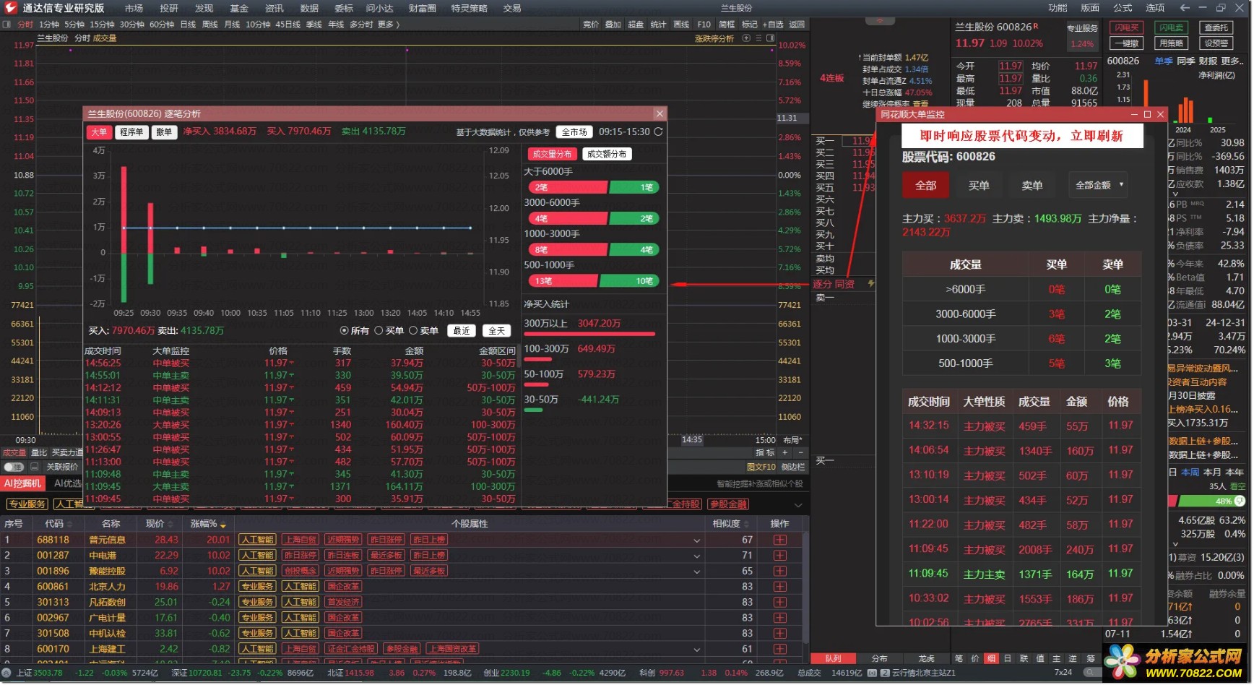Open the 全市场 dropdown in 逐笔分析
This screenshot has height=685, width=1254.
click(x=574, y=132)
